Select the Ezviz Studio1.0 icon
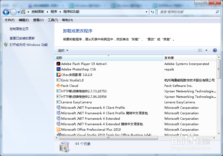This screenshot has height=156, width=223. (59, 80)
